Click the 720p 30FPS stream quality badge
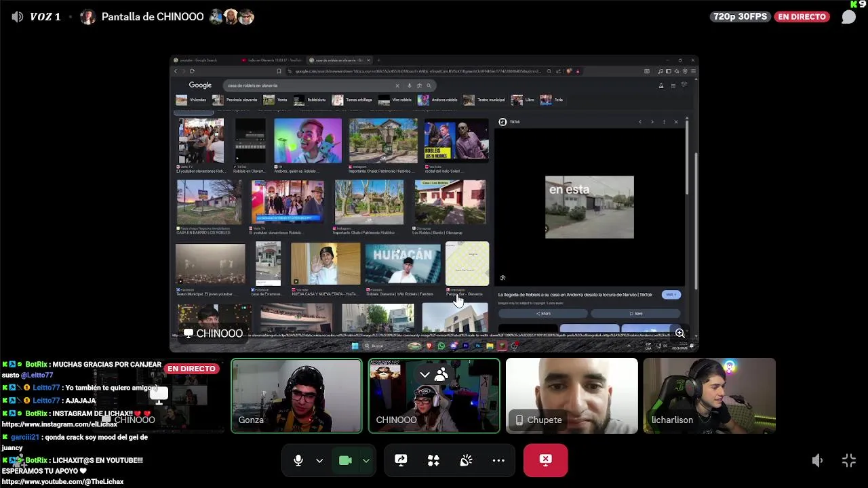This screenshot has height=488, width=868. [740, 16]
